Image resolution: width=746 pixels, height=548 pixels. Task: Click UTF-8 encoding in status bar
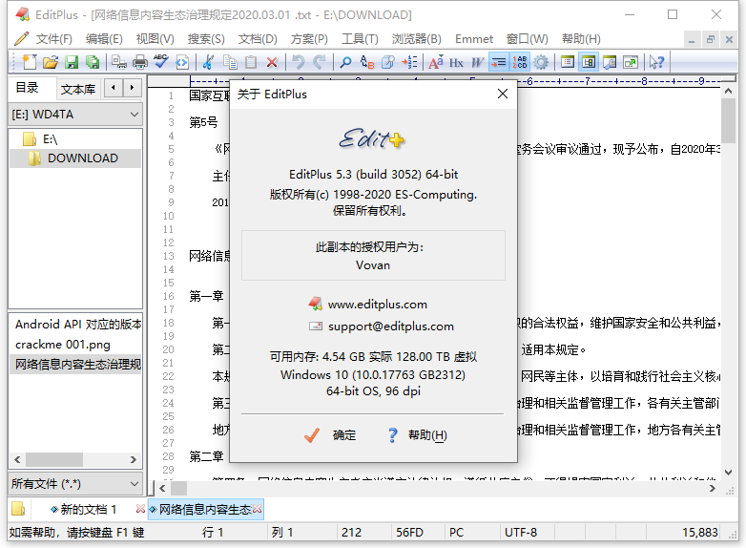(x=521, y=533)
